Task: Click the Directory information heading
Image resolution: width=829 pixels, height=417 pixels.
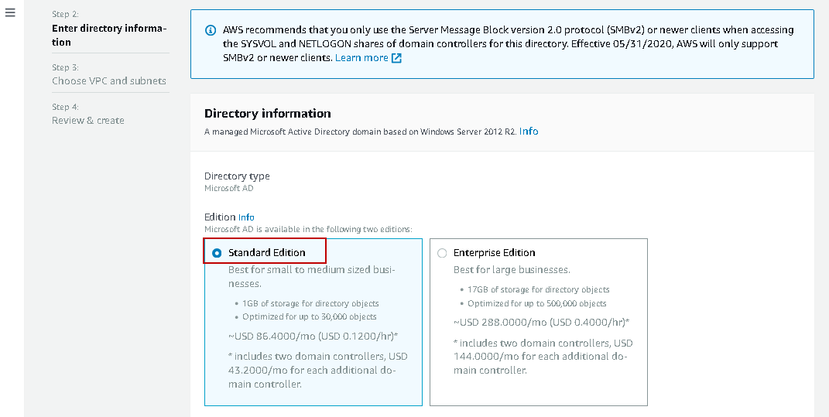Action: 268,113
